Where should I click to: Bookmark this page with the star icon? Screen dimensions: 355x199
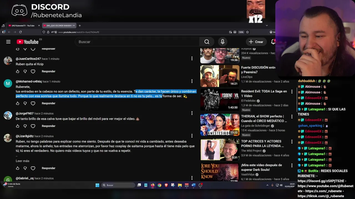(247, 32)
